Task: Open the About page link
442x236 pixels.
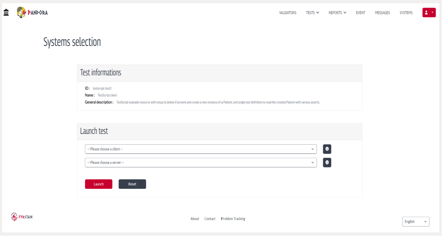Action: tap(195, 219)
